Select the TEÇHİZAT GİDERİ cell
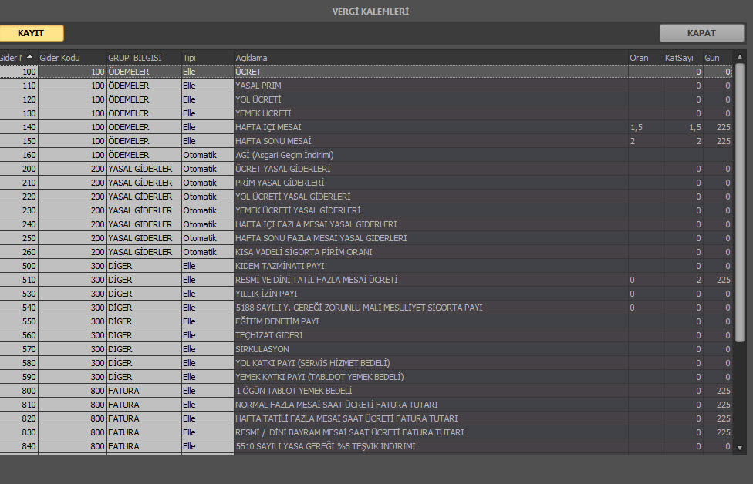Screen dimensions: 753x484 431,336
